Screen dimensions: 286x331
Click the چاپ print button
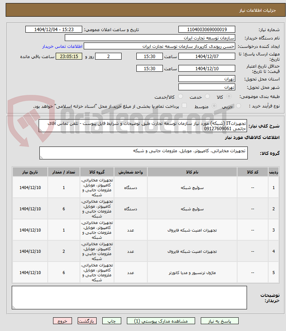[112, 321]
